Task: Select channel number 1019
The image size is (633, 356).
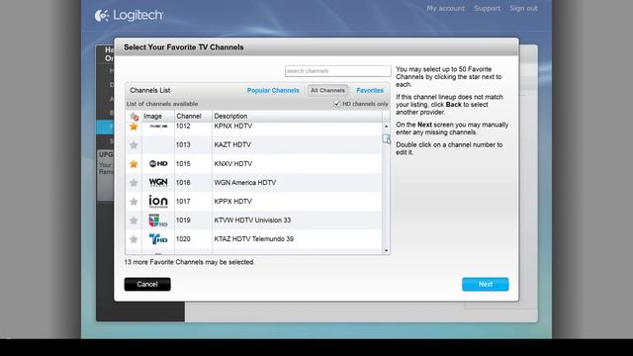Action: point(183,221)
